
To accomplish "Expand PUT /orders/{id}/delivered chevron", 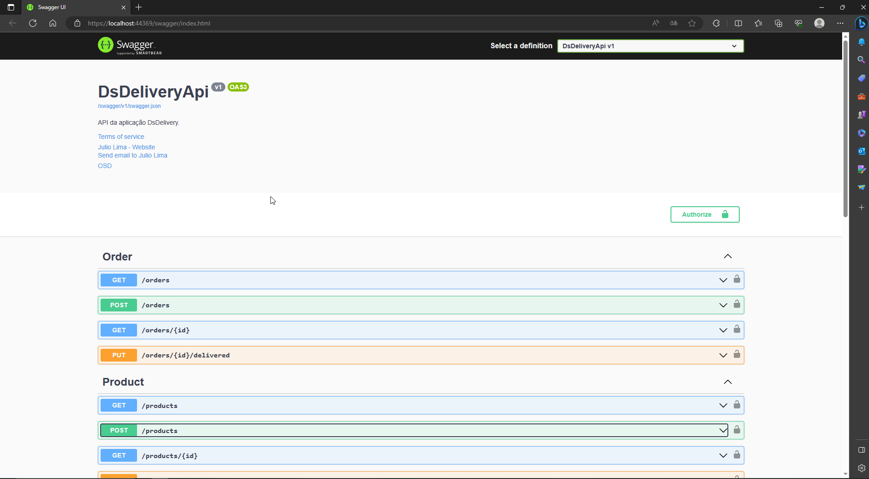I will [x=723, y=355].
